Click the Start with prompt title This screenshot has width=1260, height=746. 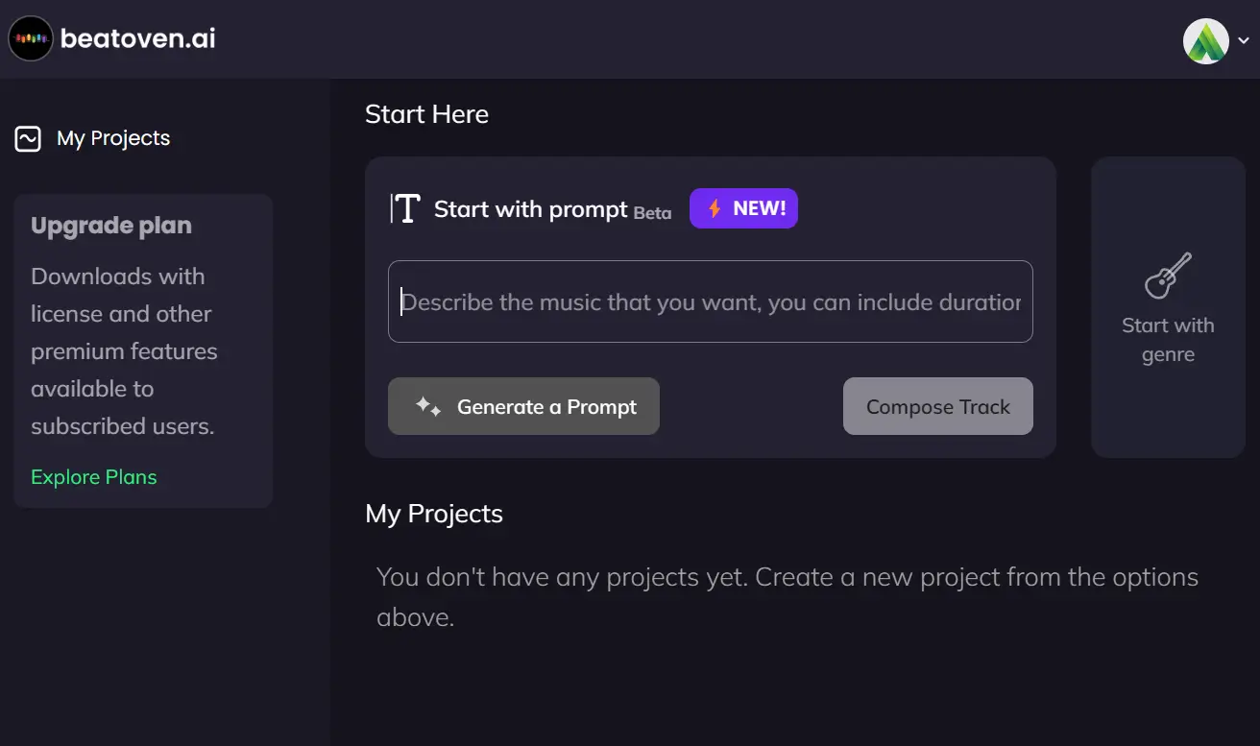(530, 209)
